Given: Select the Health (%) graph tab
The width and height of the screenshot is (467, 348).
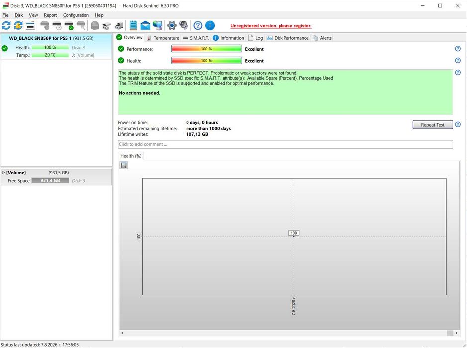Looking at the screenshot, I should click(x=131, y=156).
